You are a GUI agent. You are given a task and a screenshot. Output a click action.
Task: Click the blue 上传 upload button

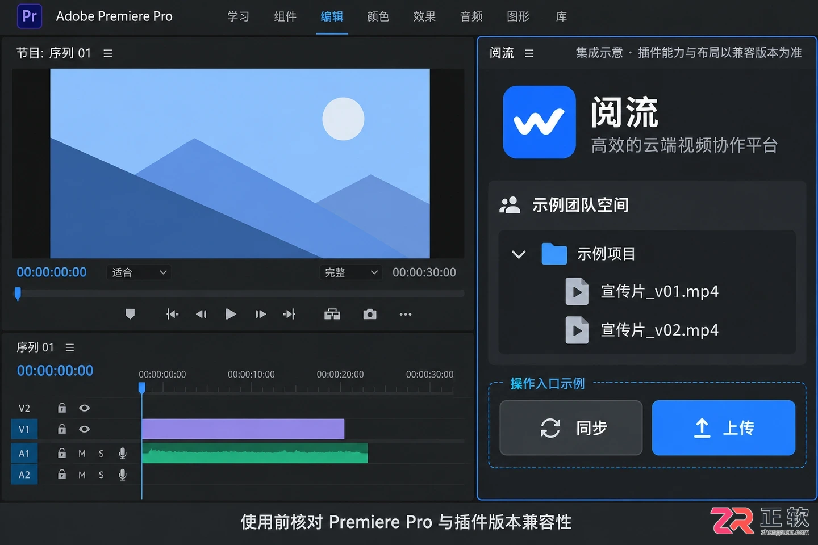pos(724,427)
